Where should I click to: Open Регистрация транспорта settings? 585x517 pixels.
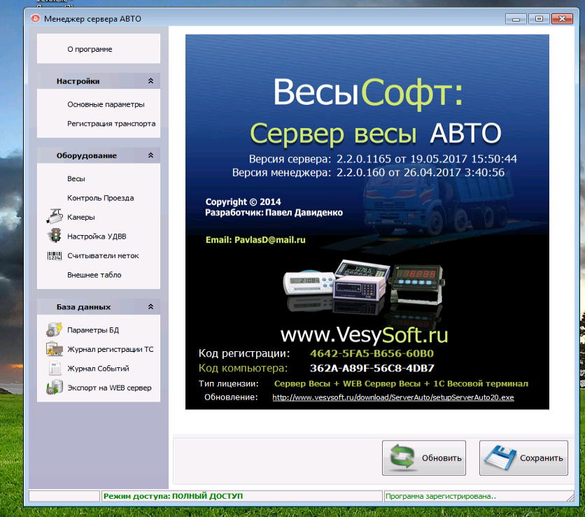[x=111, y=123]
